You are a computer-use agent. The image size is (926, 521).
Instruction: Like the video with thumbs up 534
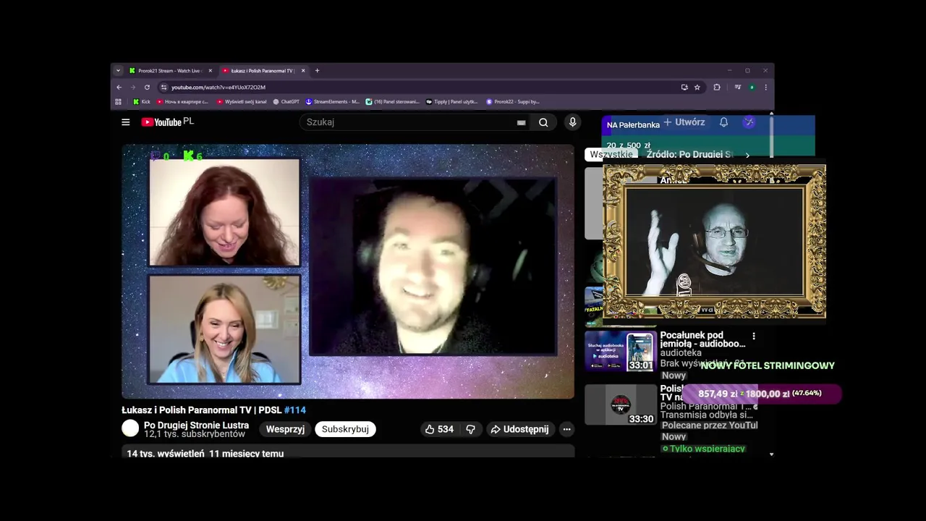coord(439,429)
